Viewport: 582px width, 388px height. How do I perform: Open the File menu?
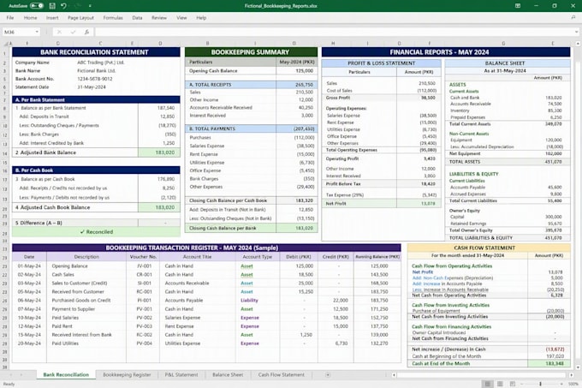pyautogui.click(x=10, y=18)
